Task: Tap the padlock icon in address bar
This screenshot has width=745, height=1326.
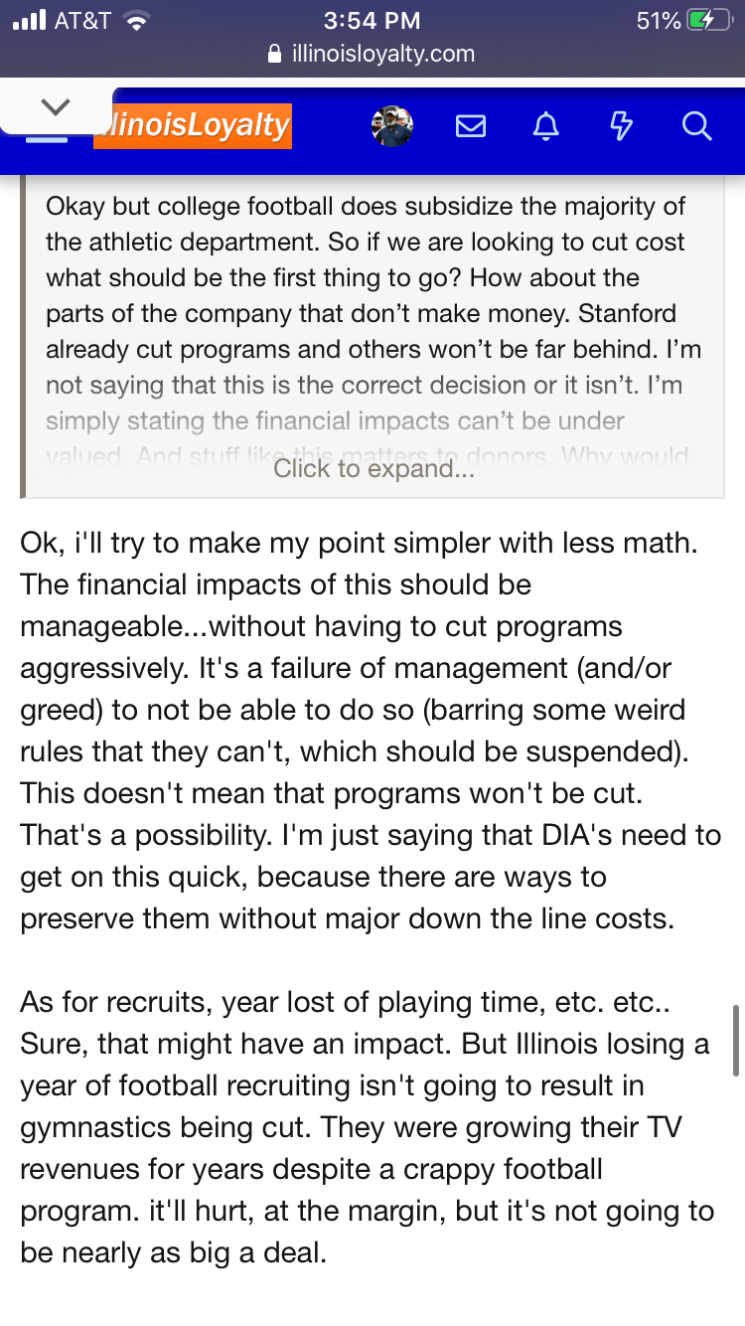Action: (x=276, y=55)
